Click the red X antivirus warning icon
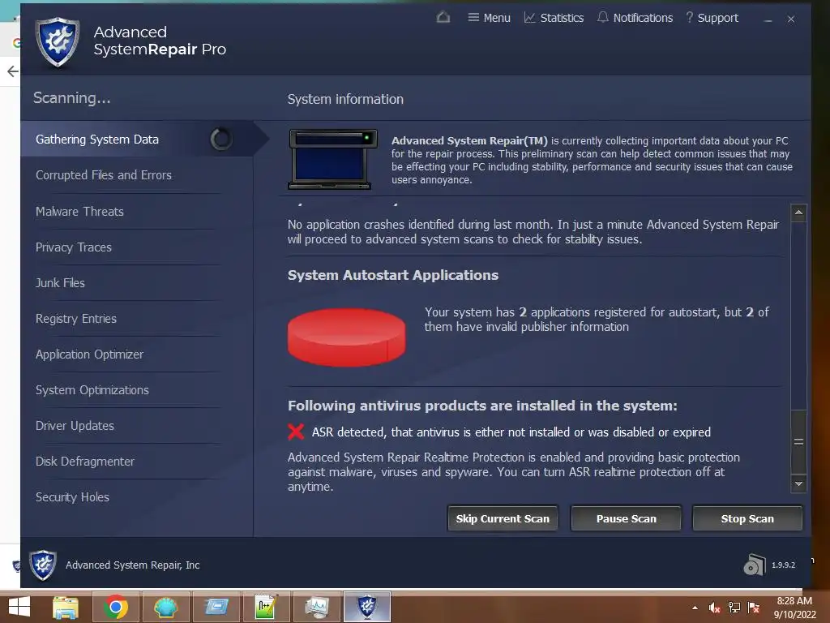 tap(296, 432)
